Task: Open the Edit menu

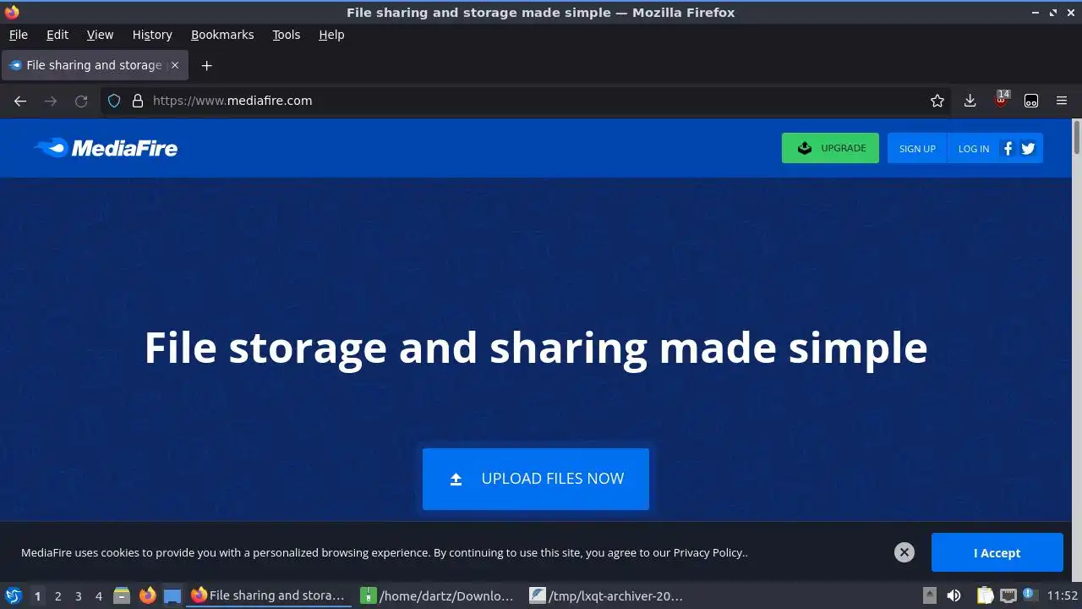Action: click(57, 35)
